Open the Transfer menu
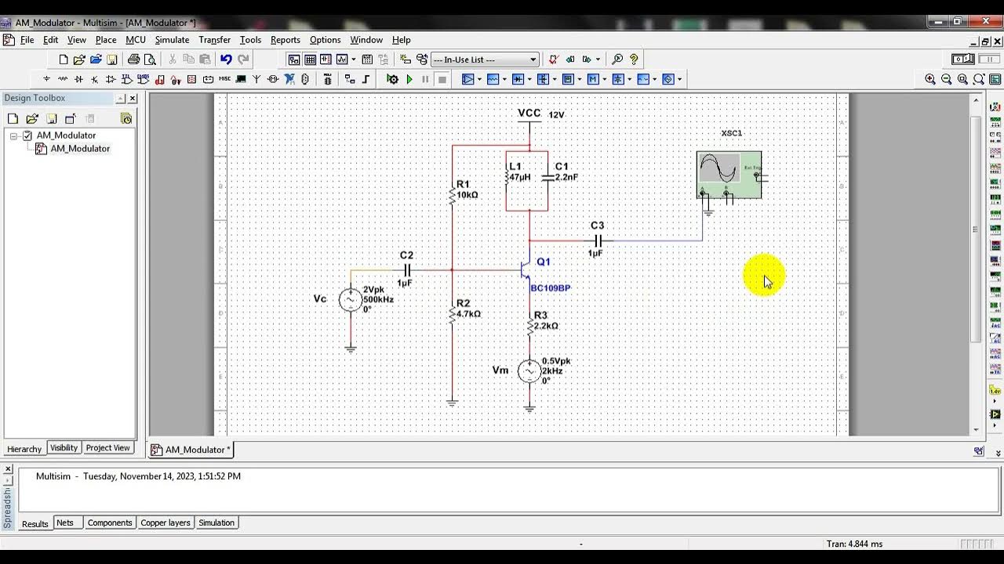 [214, 40]
